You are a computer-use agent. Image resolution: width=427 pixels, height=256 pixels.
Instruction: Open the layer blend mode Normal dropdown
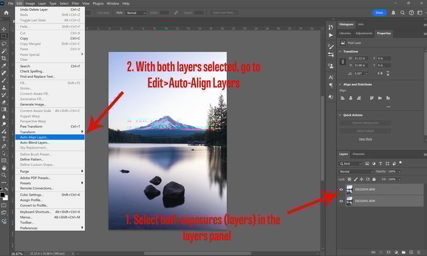[x=356, y=171]
